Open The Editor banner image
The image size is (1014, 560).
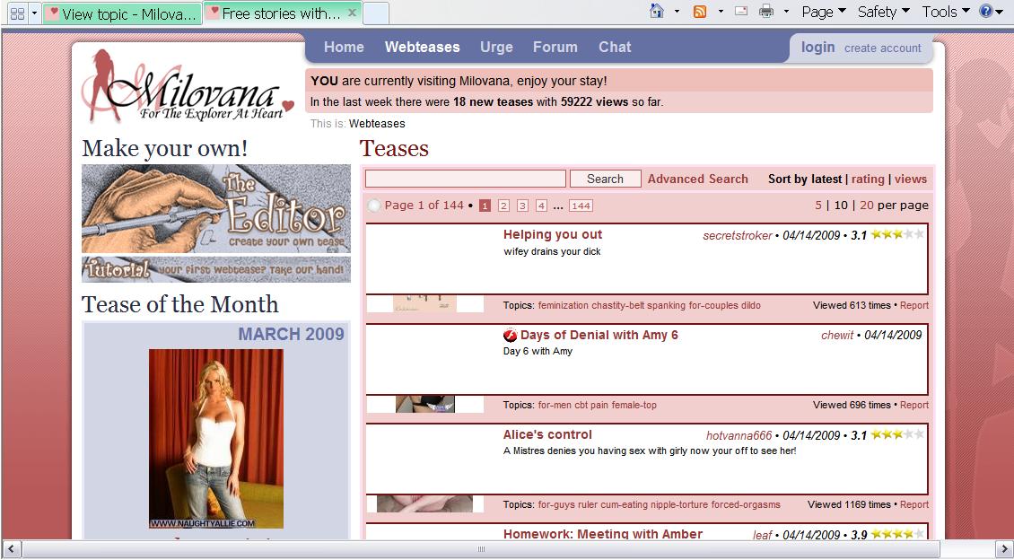pos(216,208)
